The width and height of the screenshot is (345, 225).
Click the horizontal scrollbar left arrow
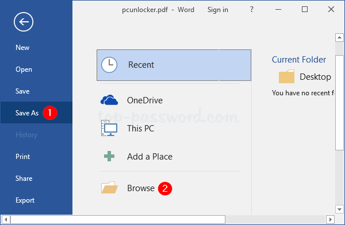coord(6,219)
